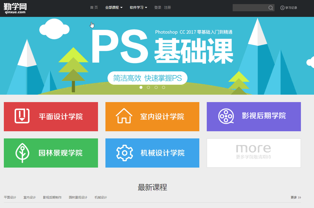Image resolution: width=314 pixels, height=208 pixels.
Task: Click the download icon on 平面设计学院
Action: tap(22, 116)
